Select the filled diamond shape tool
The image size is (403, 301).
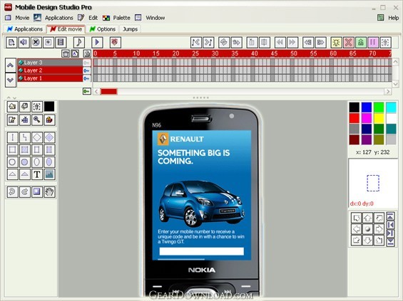[49, 137]
